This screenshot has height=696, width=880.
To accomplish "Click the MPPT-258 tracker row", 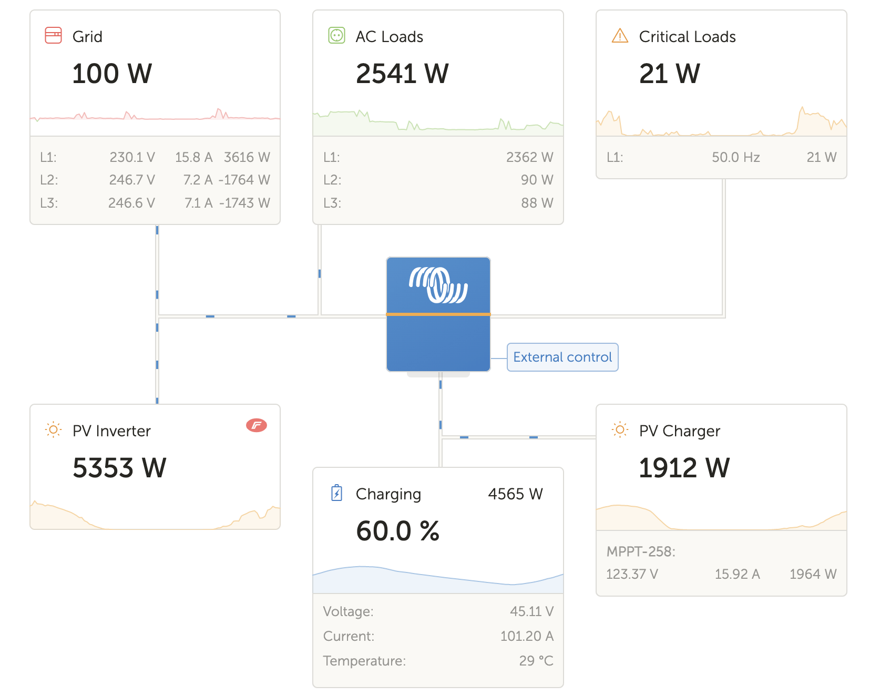I will (721, 564).
